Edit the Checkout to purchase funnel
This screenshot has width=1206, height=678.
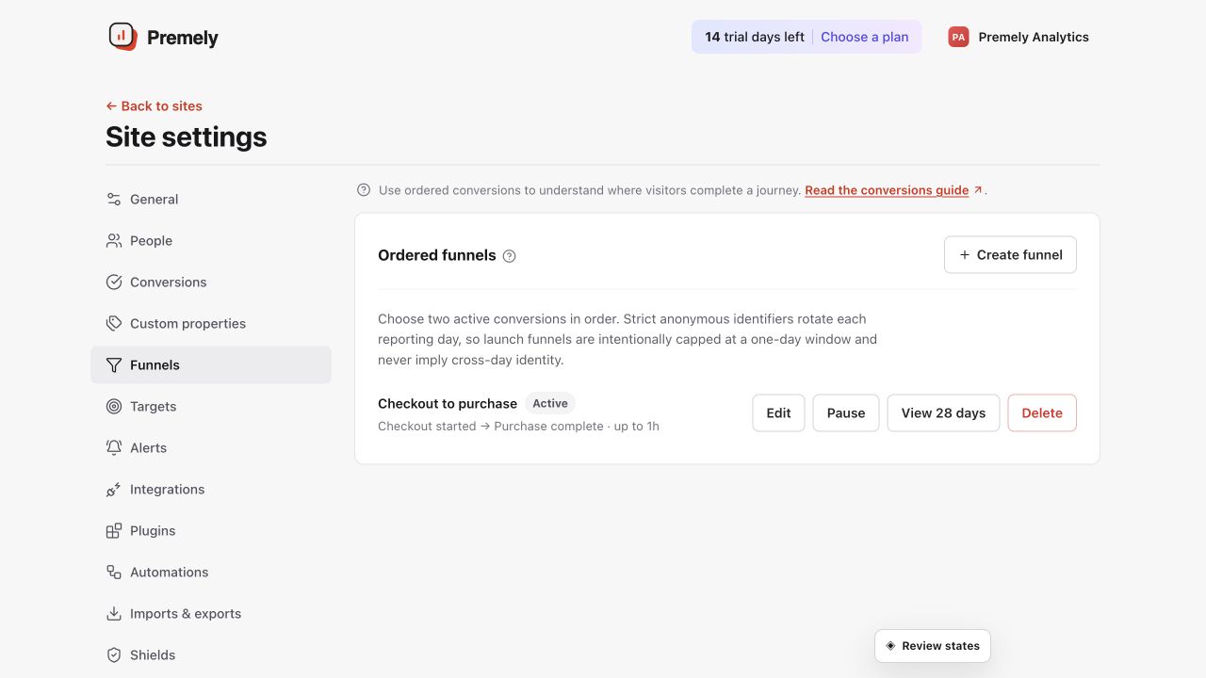click(778, 413)
